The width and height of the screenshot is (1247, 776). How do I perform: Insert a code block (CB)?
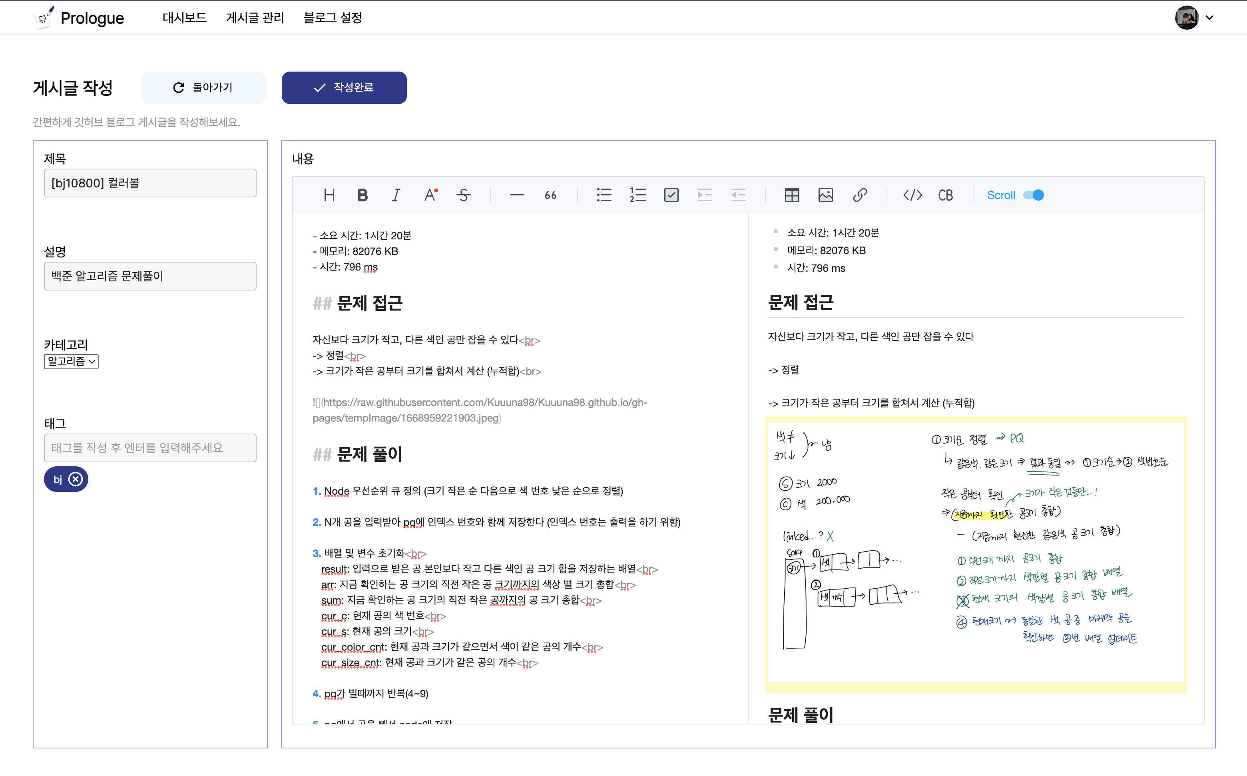[x=945, y=195]
